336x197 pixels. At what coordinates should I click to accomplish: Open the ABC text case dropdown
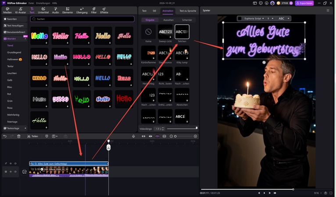coord(284,19)
